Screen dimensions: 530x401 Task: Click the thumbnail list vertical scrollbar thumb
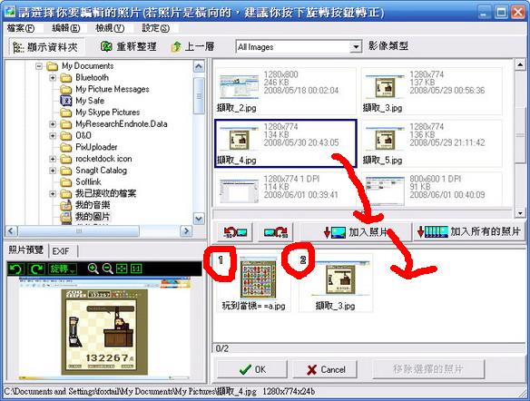click(520, 135)
